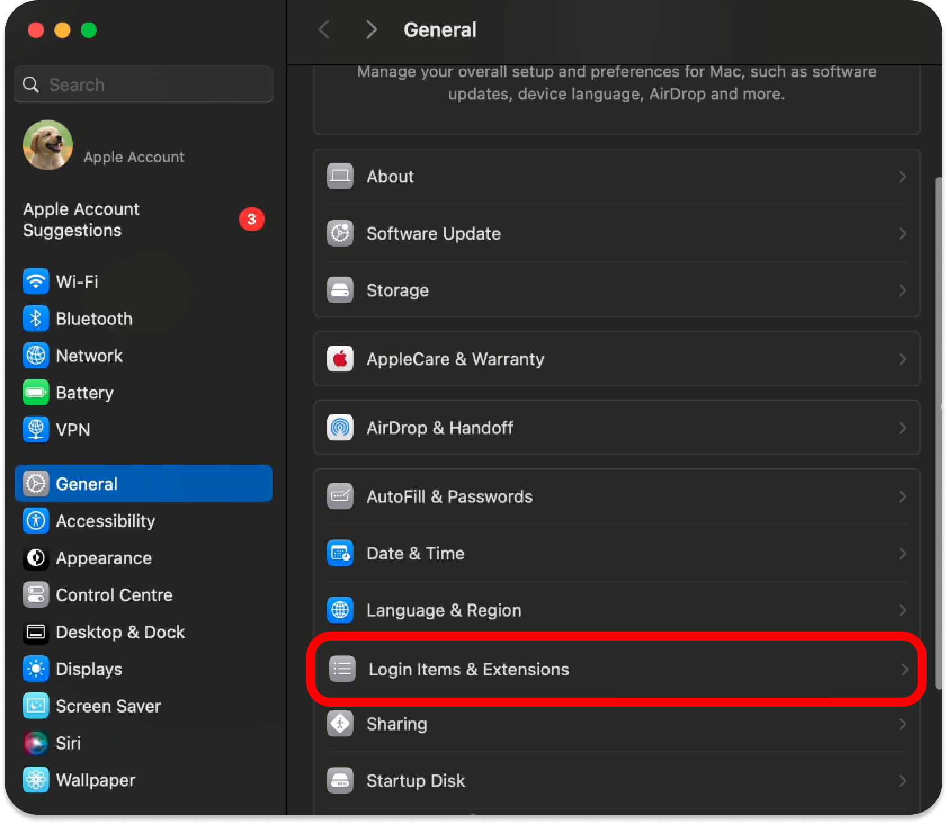Viewport: 947px width, 824px height.
Task: Select Control Centre in sidebar
Action: tap(114, 595)
